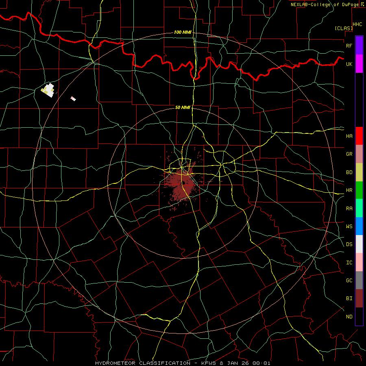Click the DS legend label
Image resolution: width=366 pixels, height=366 pixels.
point(349,244)
